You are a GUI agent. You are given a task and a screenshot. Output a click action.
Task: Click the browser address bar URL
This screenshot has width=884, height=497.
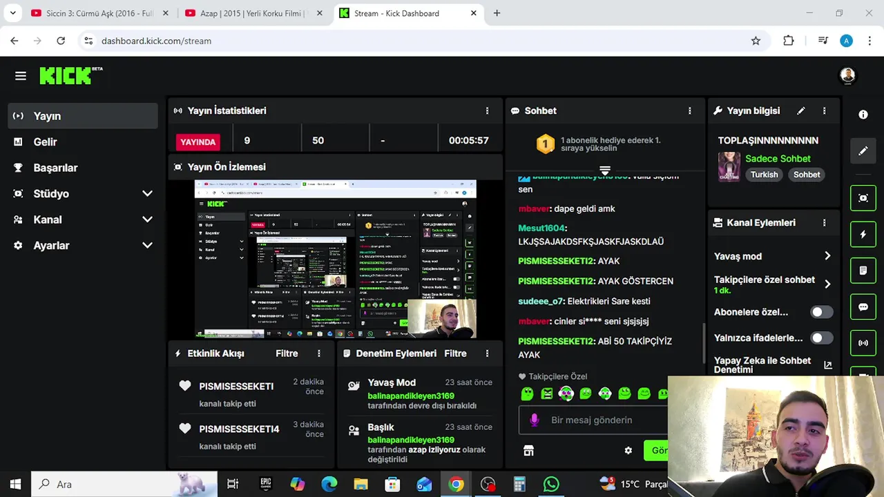coord(156,41)
